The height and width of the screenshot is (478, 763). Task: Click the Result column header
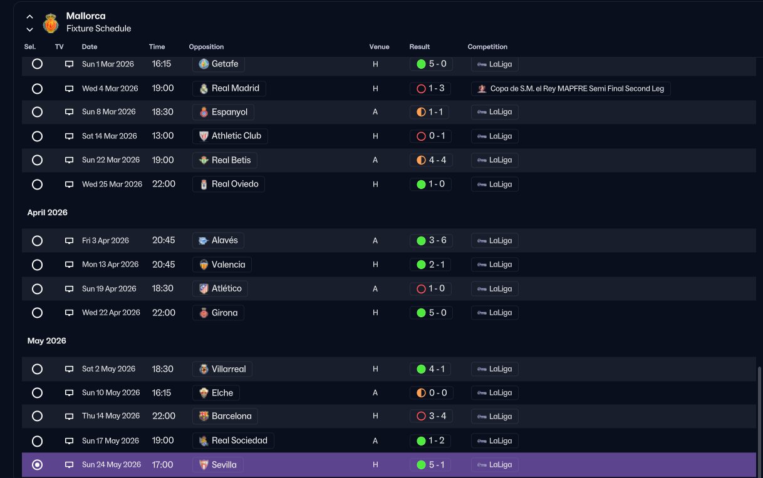coord(420,47)
